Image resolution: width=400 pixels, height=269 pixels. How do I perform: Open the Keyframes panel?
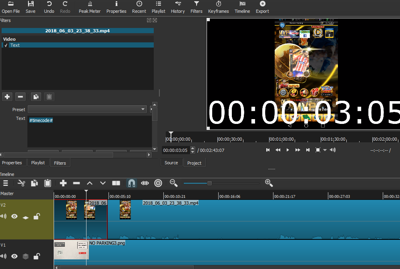pos(218,7)
